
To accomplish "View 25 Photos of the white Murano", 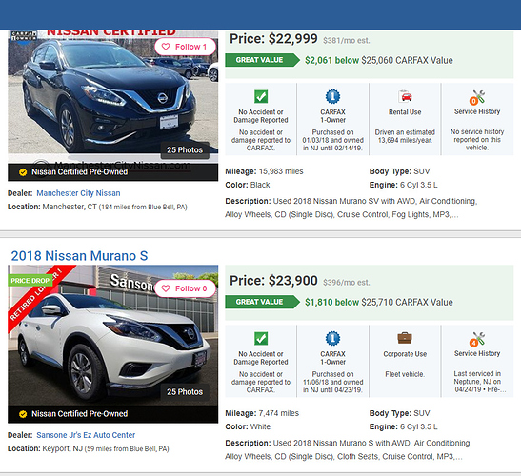I will 185,392.
